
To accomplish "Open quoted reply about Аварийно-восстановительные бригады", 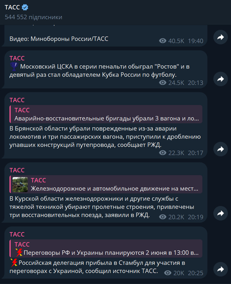I will click(106, 114).
